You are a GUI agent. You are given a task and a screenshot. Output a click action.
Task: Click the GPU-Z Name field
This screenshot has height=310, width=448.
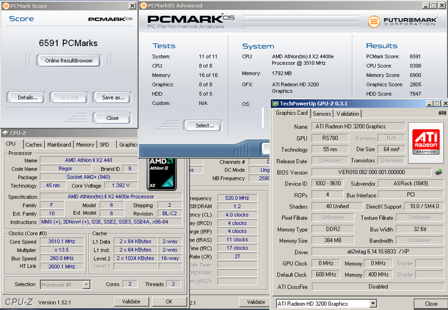click(358, 126)
